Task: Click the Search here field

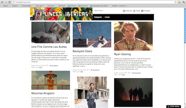Action: [107, 11]
